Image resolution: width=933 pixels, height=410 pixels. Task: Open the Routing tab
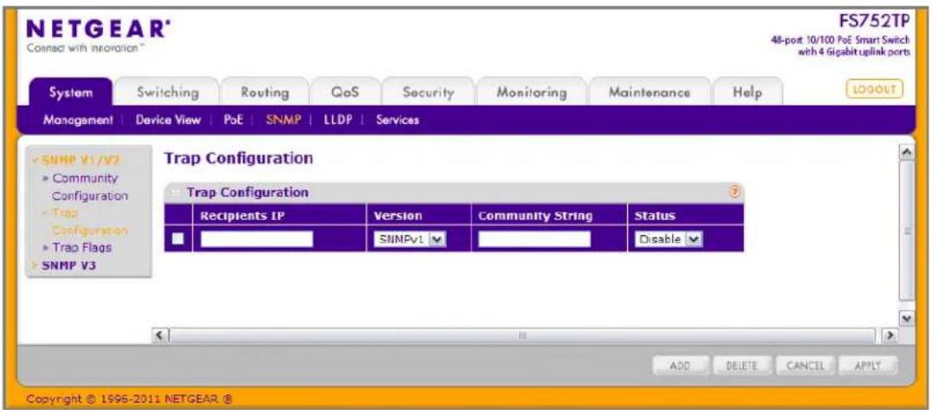264,93
